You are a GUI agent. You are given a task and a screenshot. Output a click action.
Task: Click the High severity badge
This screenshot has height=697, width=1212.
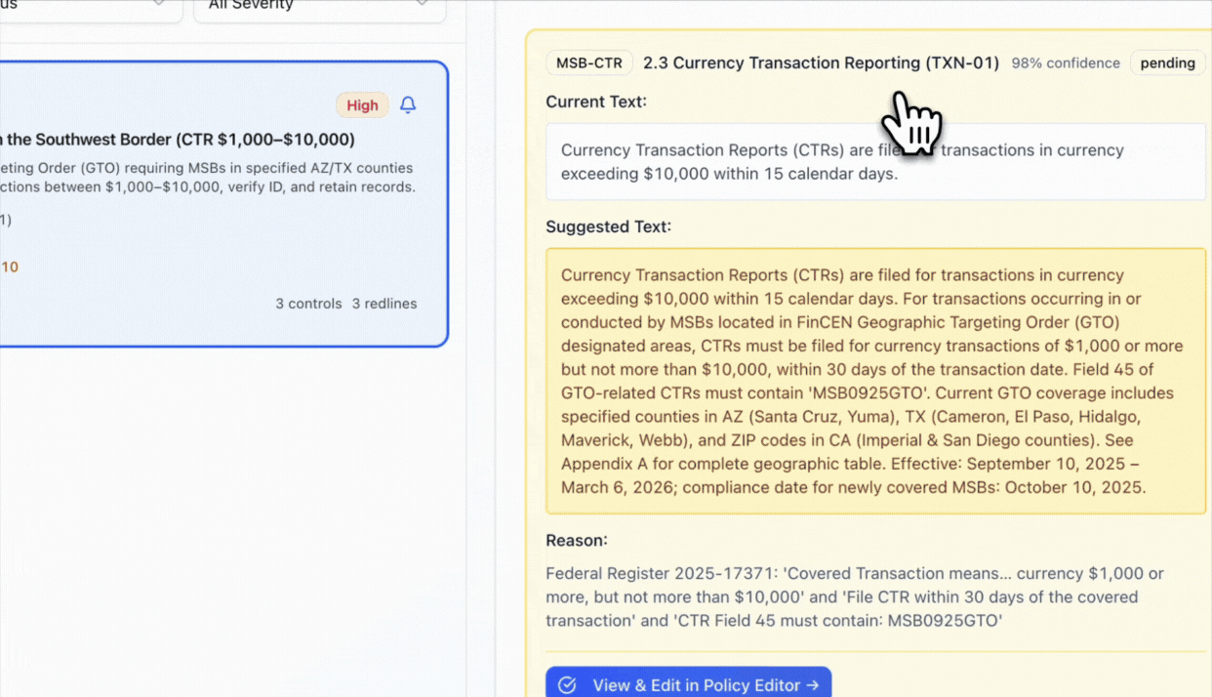tap(362, 105)
